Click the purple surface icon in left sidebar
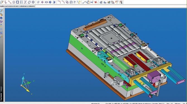187x104 pixels. click(x=1, y=22)
